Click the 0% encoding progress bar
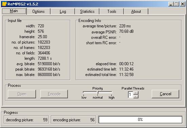This screenshot has height=128, width=187. coord(141,120)
